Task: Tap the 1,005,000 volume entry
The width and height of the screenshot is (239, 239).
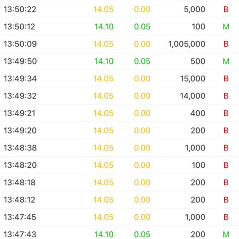Action: tap(187, 44)
